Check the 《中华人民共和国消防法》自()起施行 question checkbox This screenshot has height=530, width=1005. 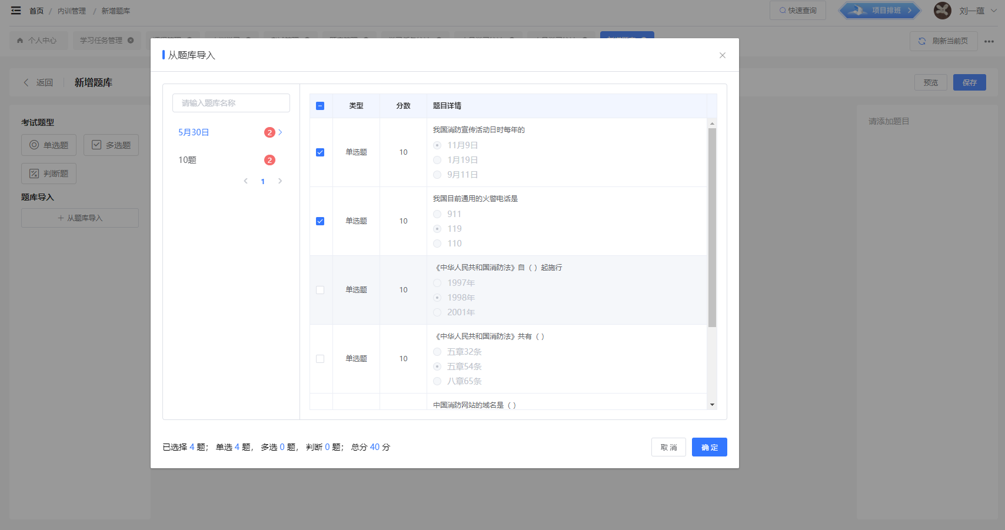(x=320, y=290)
